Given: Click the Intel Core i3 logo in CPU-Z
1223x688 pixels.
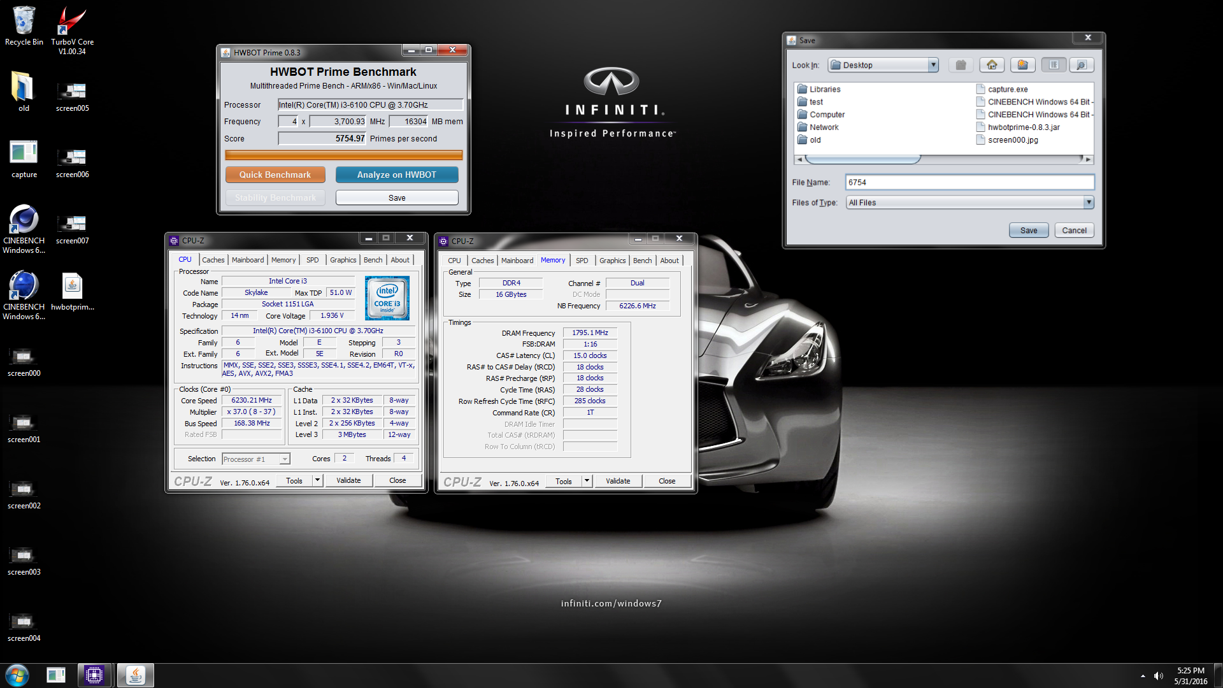Looking at the screenshot, I should click(387, 298).
